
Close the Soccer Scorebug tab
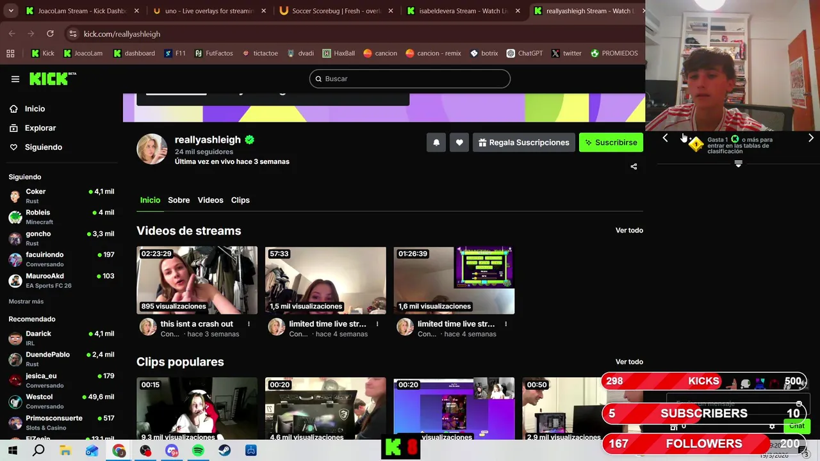click(x=391, y=11)
